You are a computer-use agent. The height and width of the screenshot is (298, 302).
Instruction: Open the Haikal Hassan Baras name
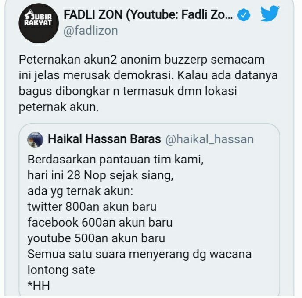click(104, 139)
